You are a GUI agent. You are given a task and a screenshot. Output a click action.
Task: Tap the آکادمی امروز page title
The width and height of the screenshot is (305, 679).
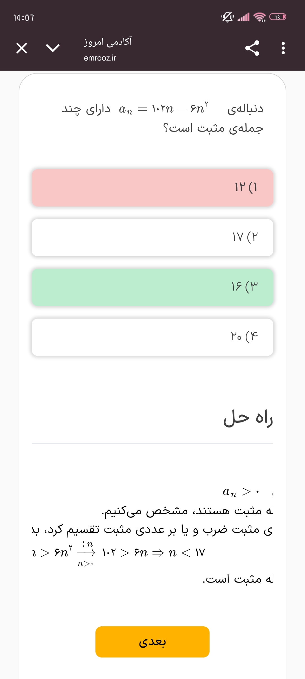click(108, 42)
